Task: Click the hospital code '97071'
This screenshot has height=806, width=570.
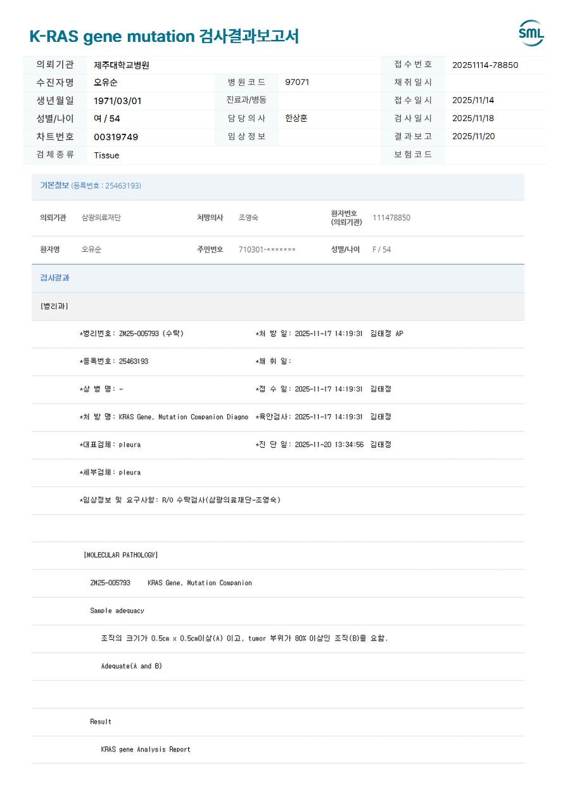Action: click(297, 82)
